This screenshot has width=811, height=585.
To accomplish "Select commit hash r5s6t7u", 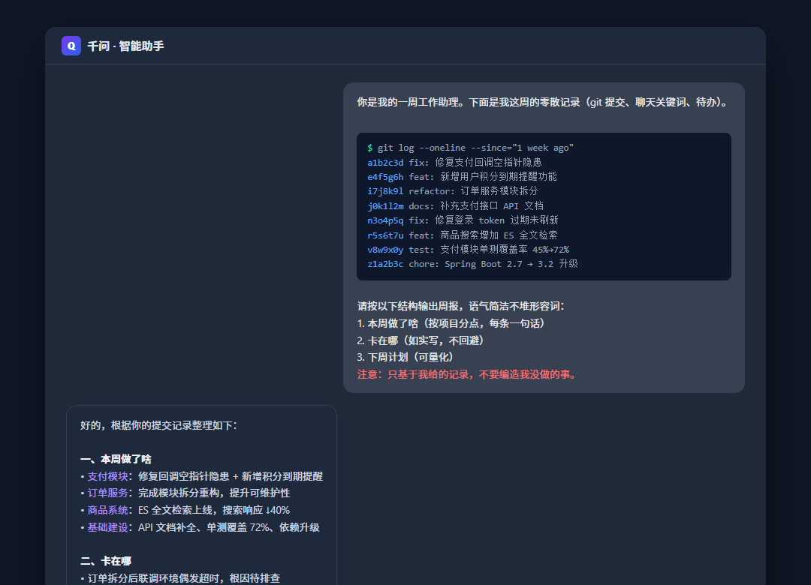I will [x=385, y=235].
